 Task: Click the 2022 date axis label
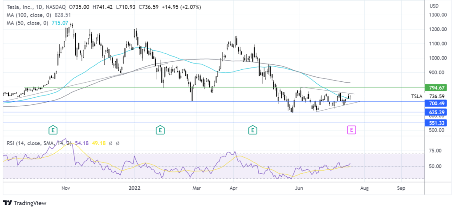pyautogui.click(x=134, y=188)
